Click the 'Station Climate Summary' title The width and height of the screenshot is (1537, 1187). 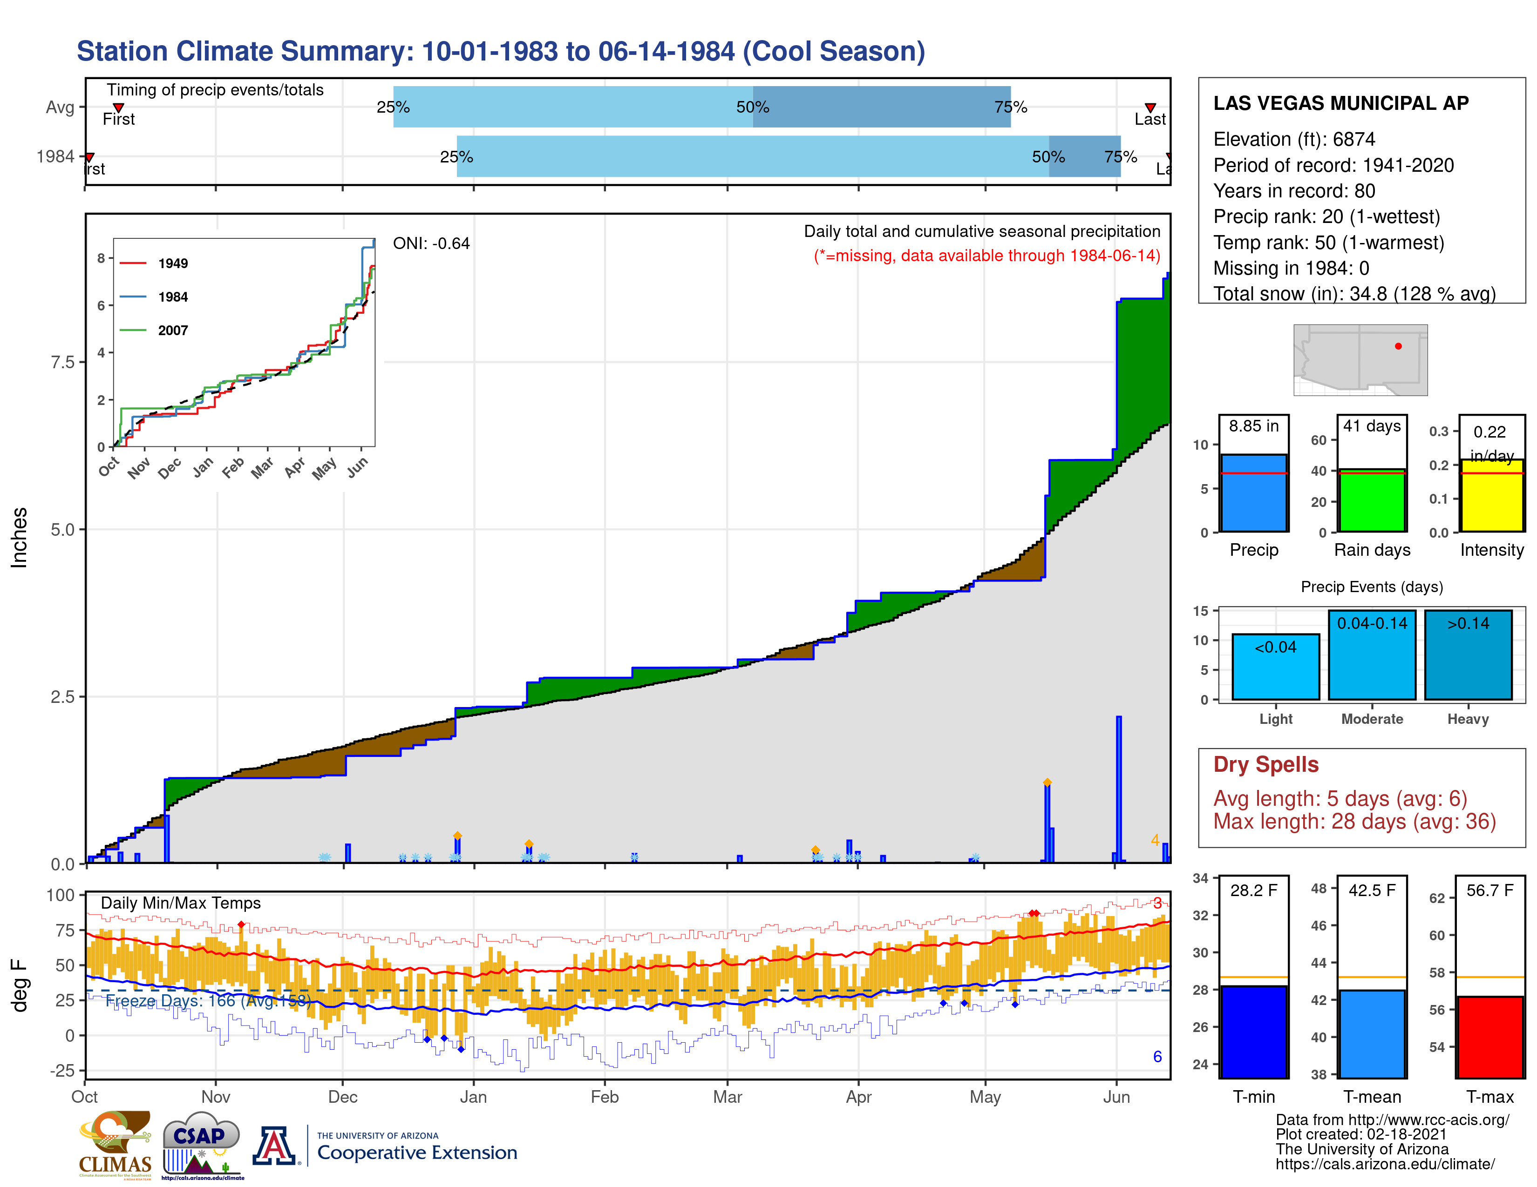coord(500,51)
